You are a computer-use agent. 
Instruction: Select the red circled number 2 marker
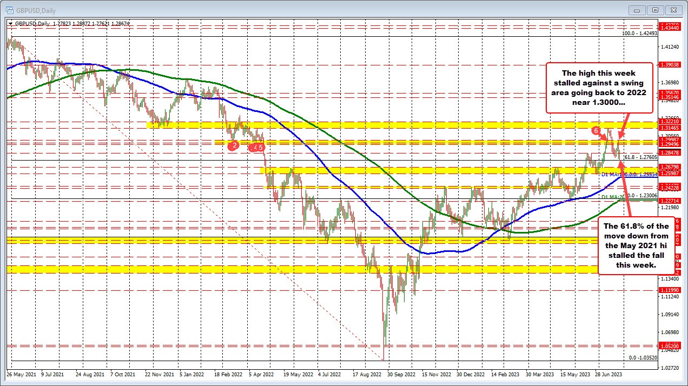[x=233, y=145]
